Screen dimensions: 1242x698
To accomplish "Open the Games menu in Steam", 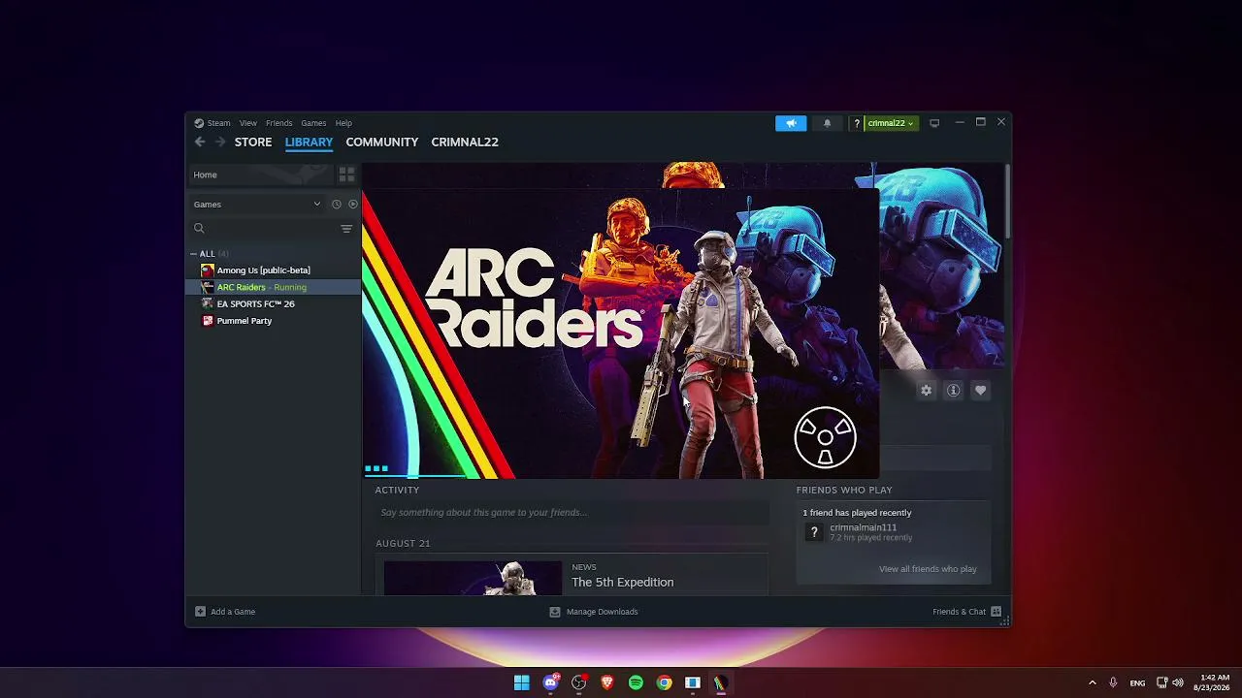I will [313, 123].
